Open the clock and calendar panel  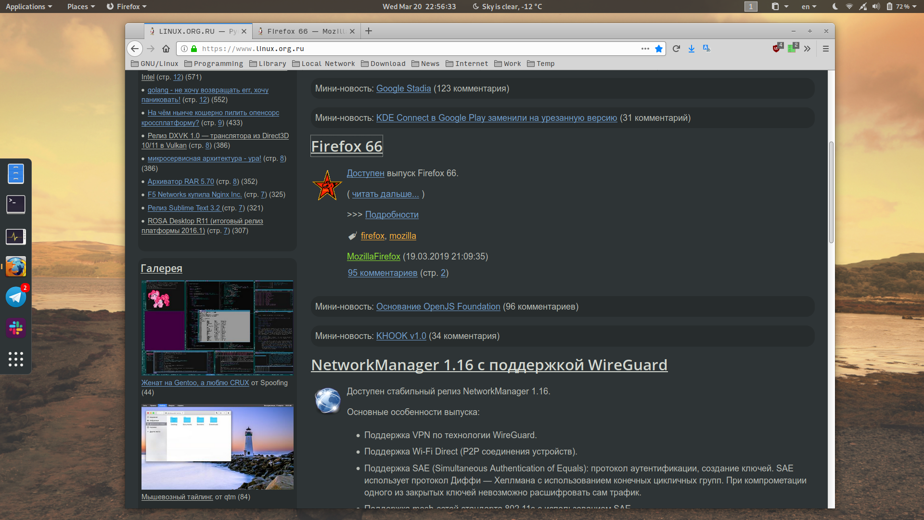pos(419,6)
